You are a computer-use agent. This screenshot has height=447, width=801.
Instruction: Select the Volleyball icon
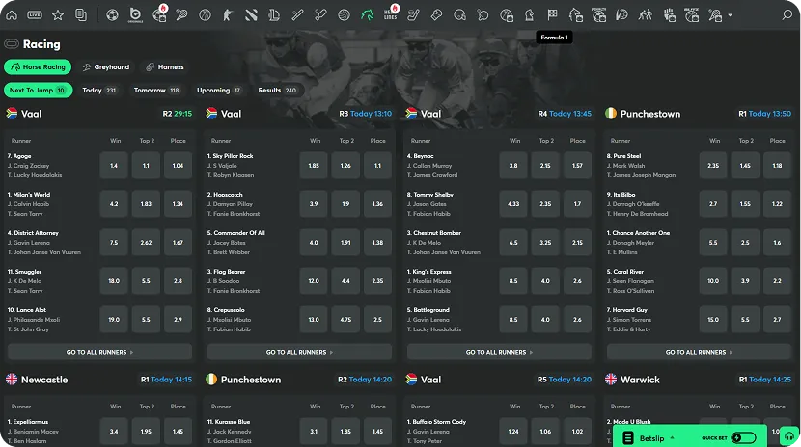tap(344, 15)
